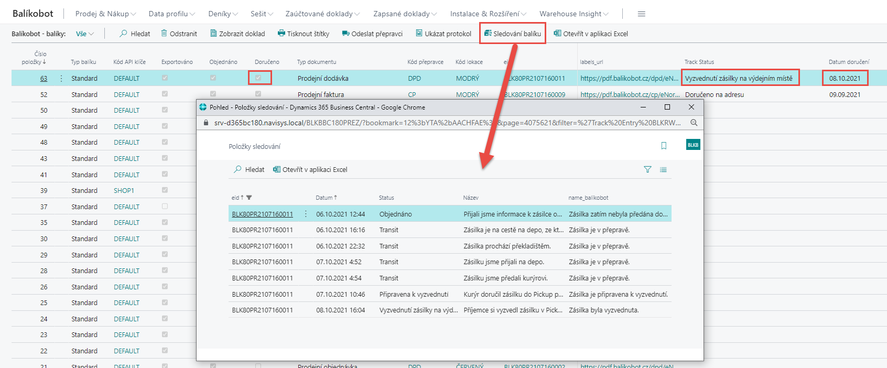This screenshot has height=368, width=887.
Task: Maximize the Položky sledování popup window
Action: click(x=667, y=107)
